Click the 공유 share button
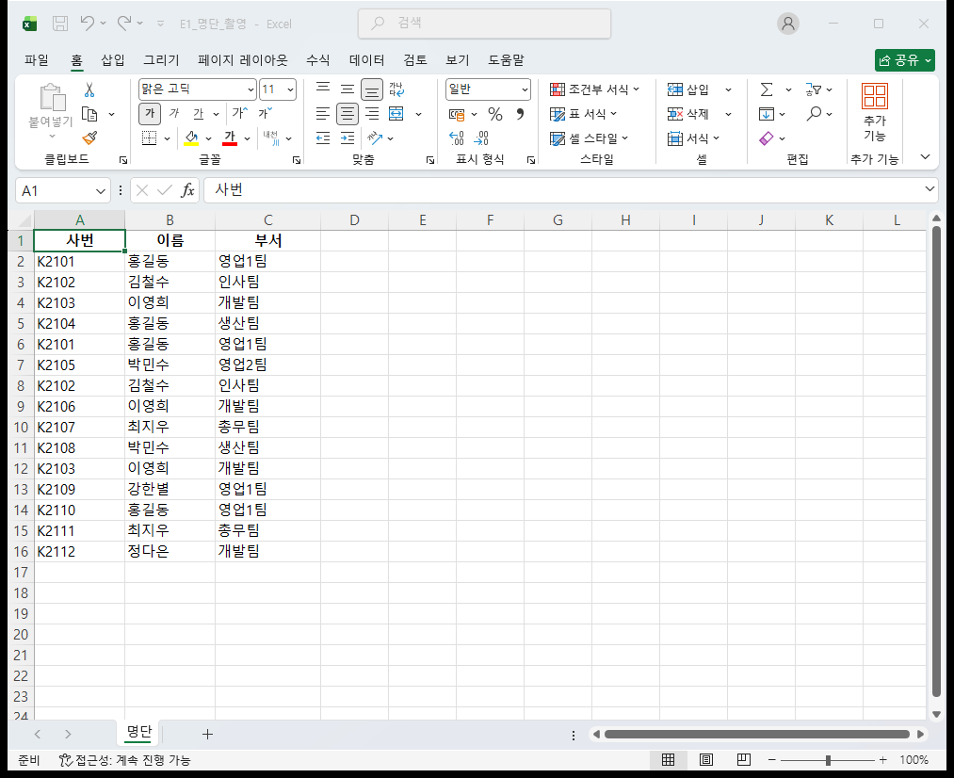This screenshot has width=954, height=778. [x=904, y=60]
